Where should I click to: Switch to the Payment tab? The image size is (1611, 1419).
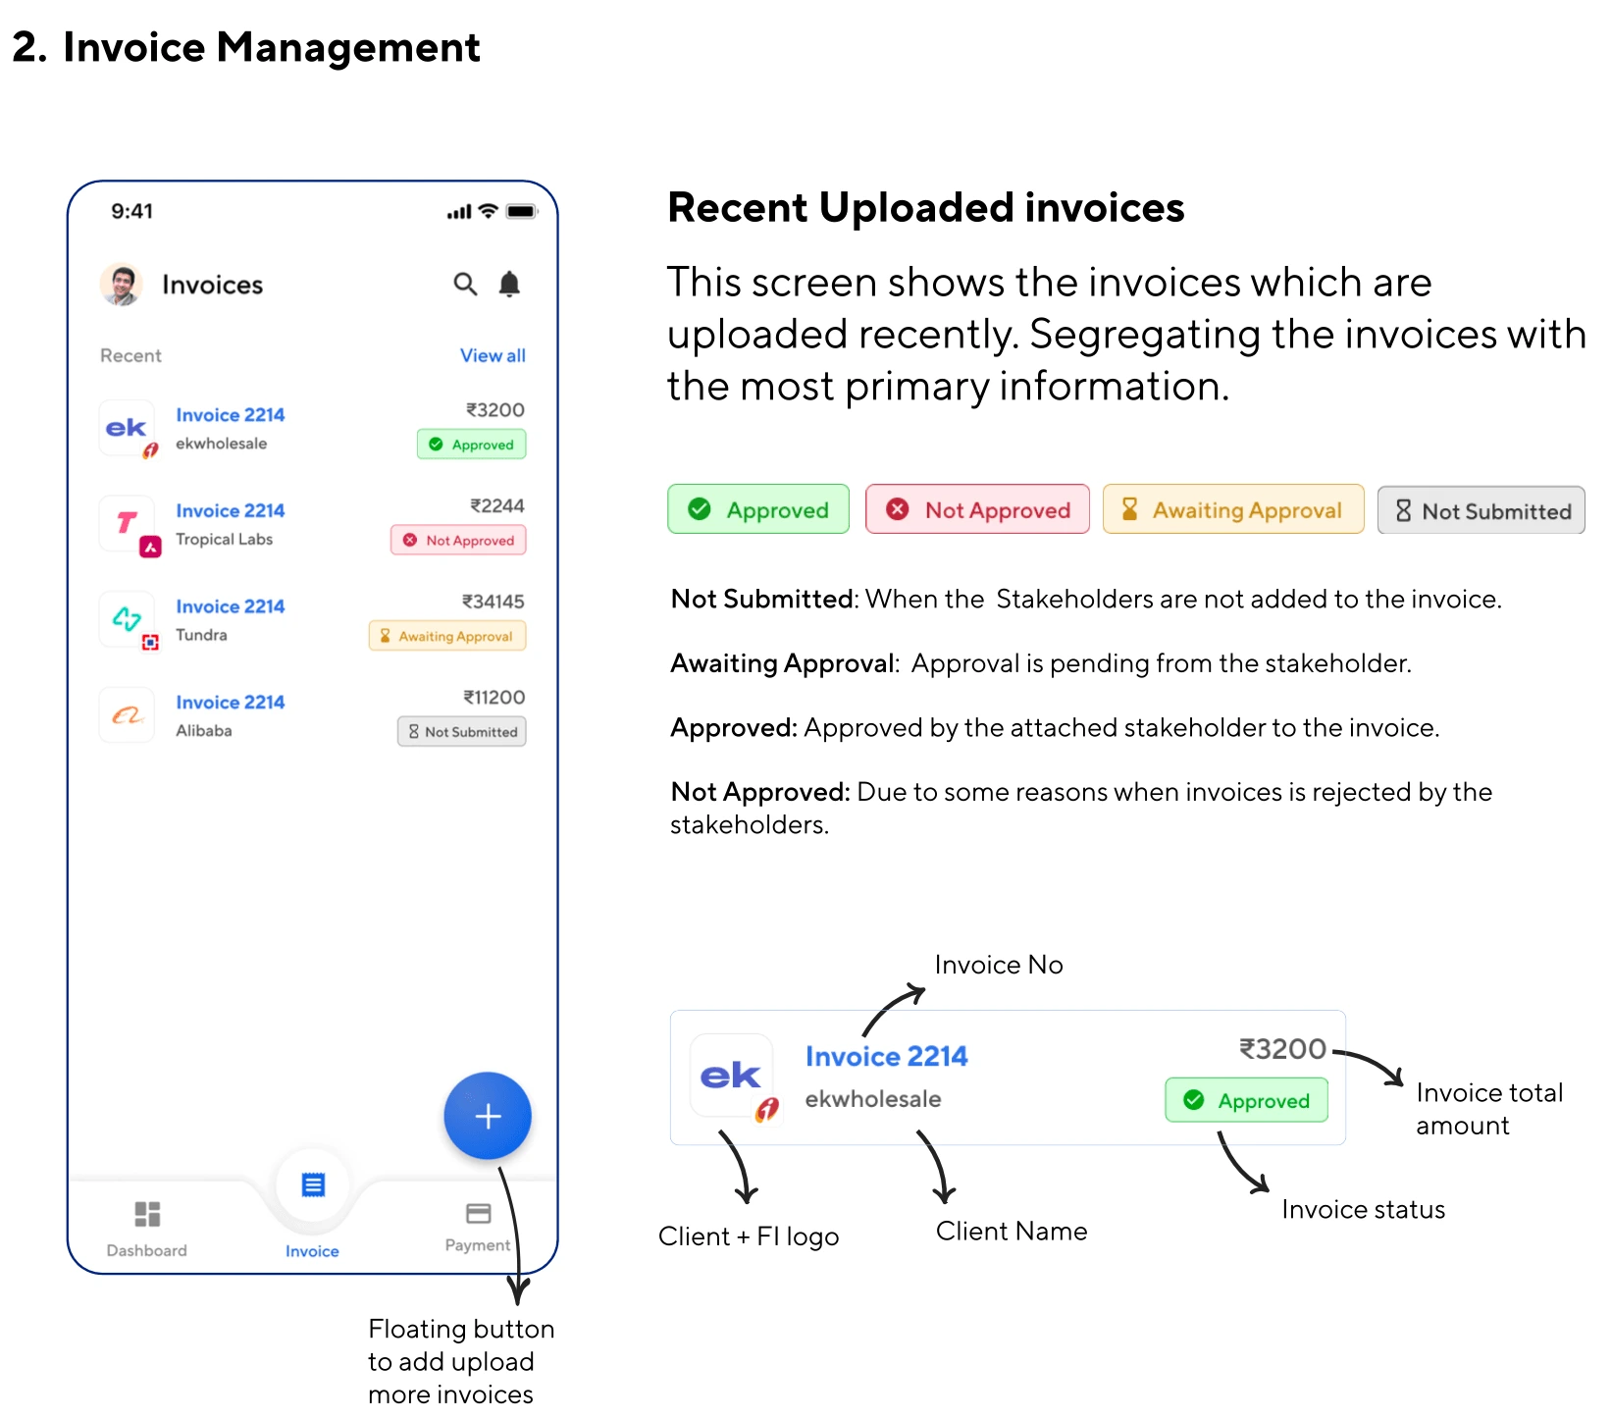point(478,1227)
